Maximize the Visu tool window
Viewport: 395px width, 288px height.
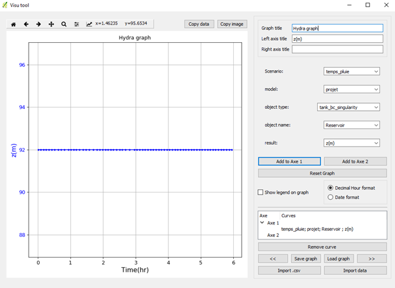pyautogui.click(x=368, y=5)
